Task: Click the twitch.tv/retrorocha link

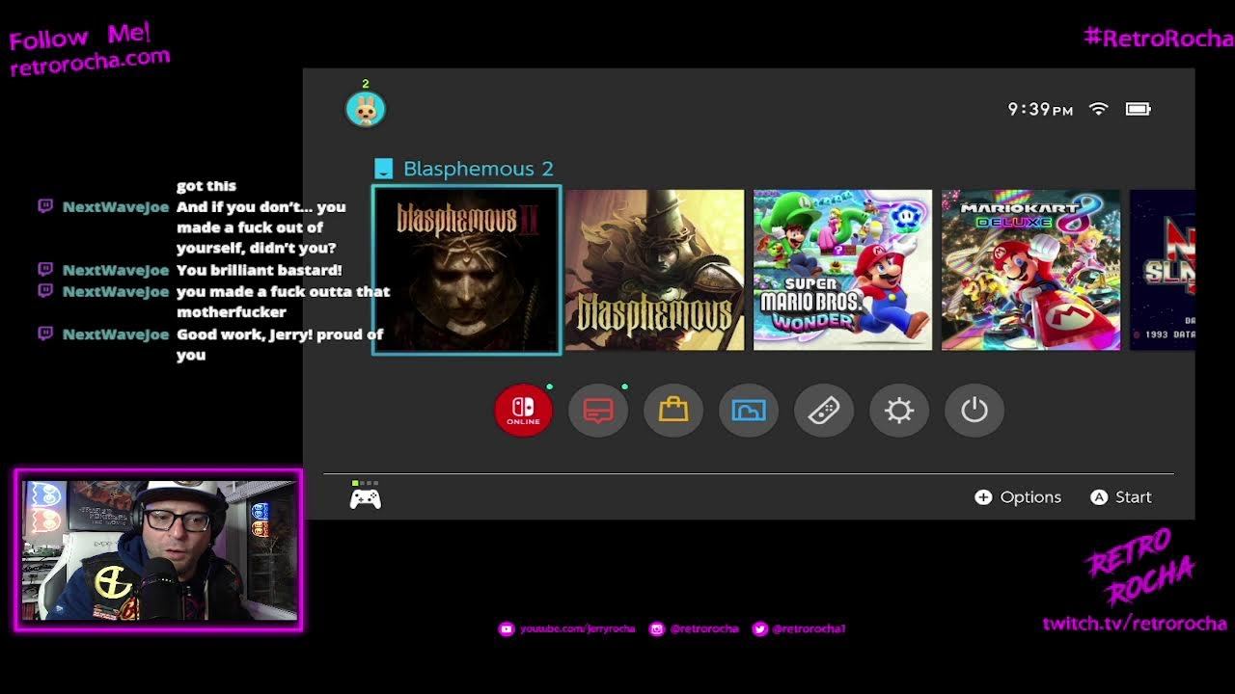Action: tap(1135, 624)
